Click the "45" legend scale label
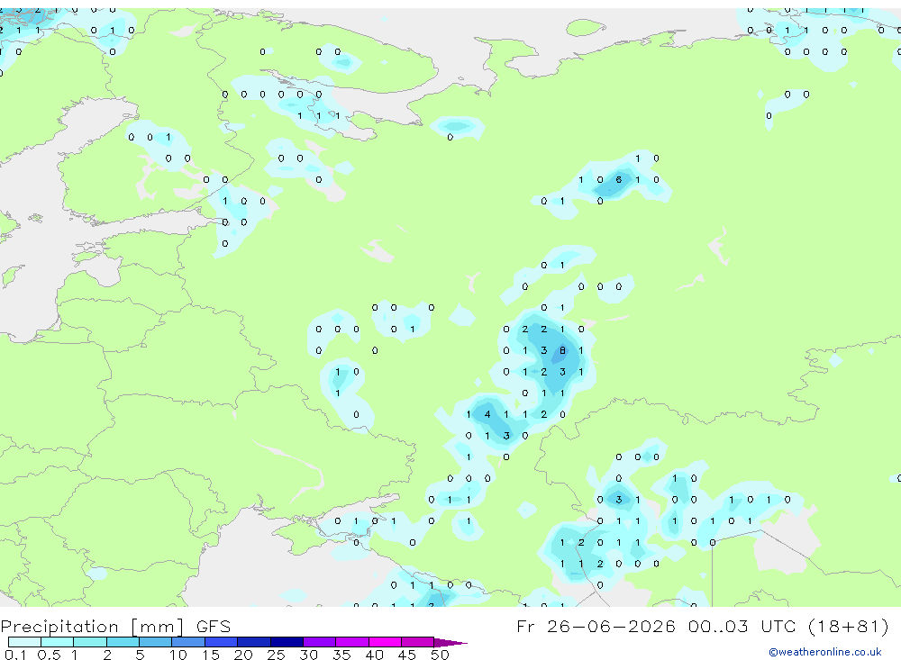This screenshot has width=901, height=660. coord(407,655)
